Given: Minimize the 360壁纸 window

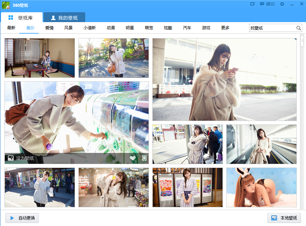Looking at the screenshot, I should (x=292, y=4).
